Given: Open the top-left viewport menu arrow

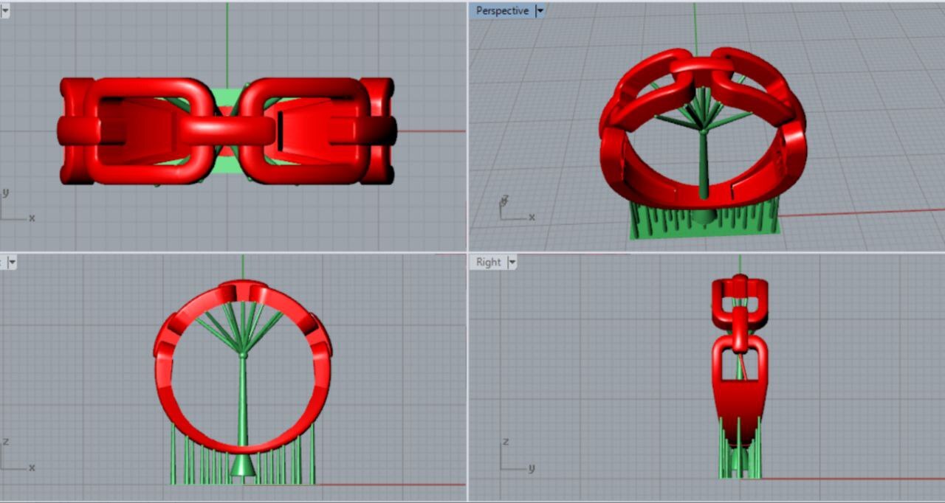Looking at the screenshot, I should point(4,11).
